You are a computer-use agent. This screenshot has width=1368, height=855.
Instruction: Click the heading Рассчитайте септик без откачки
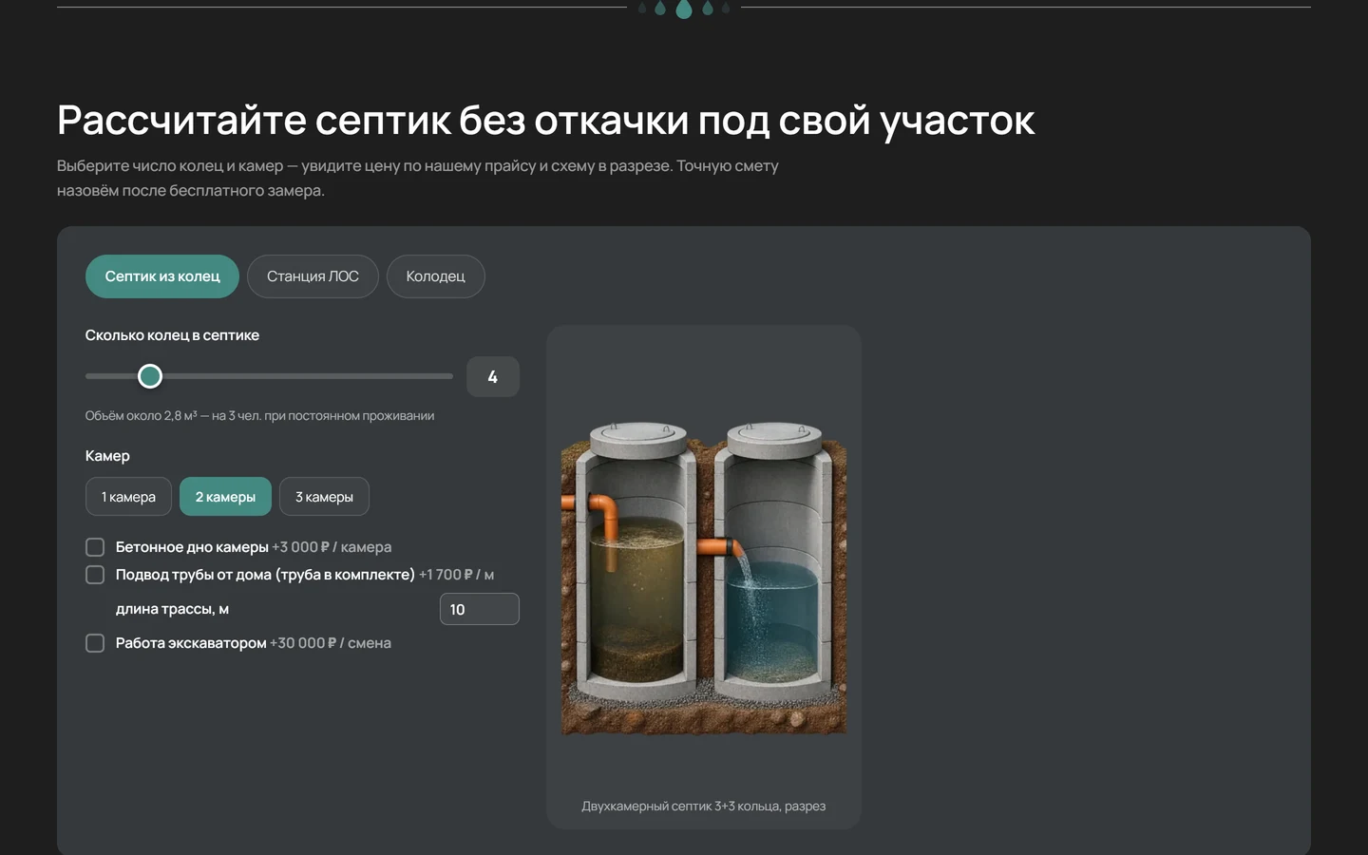coord(546,121)
